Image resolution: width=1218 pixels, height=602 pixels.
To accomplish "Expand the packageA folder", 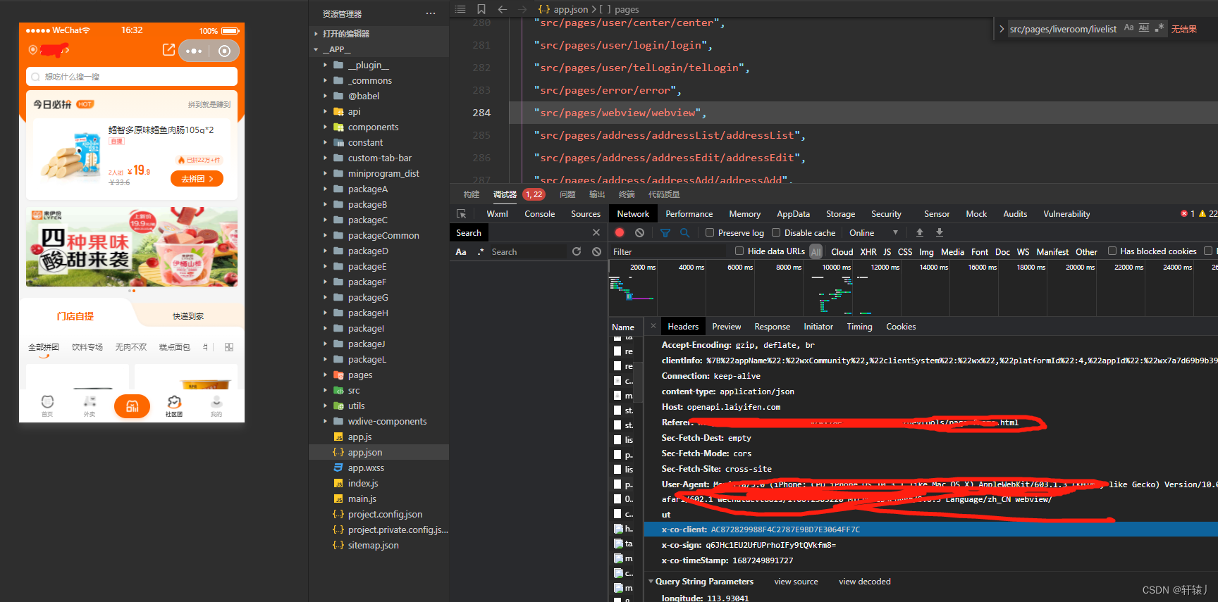I will 325,189.
